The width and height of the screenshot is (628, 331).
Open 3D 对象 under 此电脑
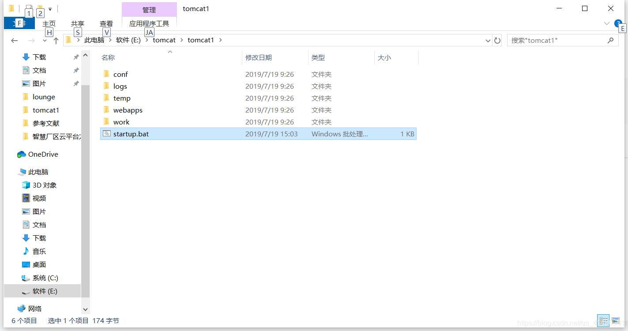pos(44,185)
